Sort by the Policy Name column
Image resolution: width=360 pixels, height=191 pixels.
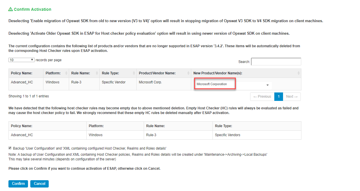pos(26,73)
